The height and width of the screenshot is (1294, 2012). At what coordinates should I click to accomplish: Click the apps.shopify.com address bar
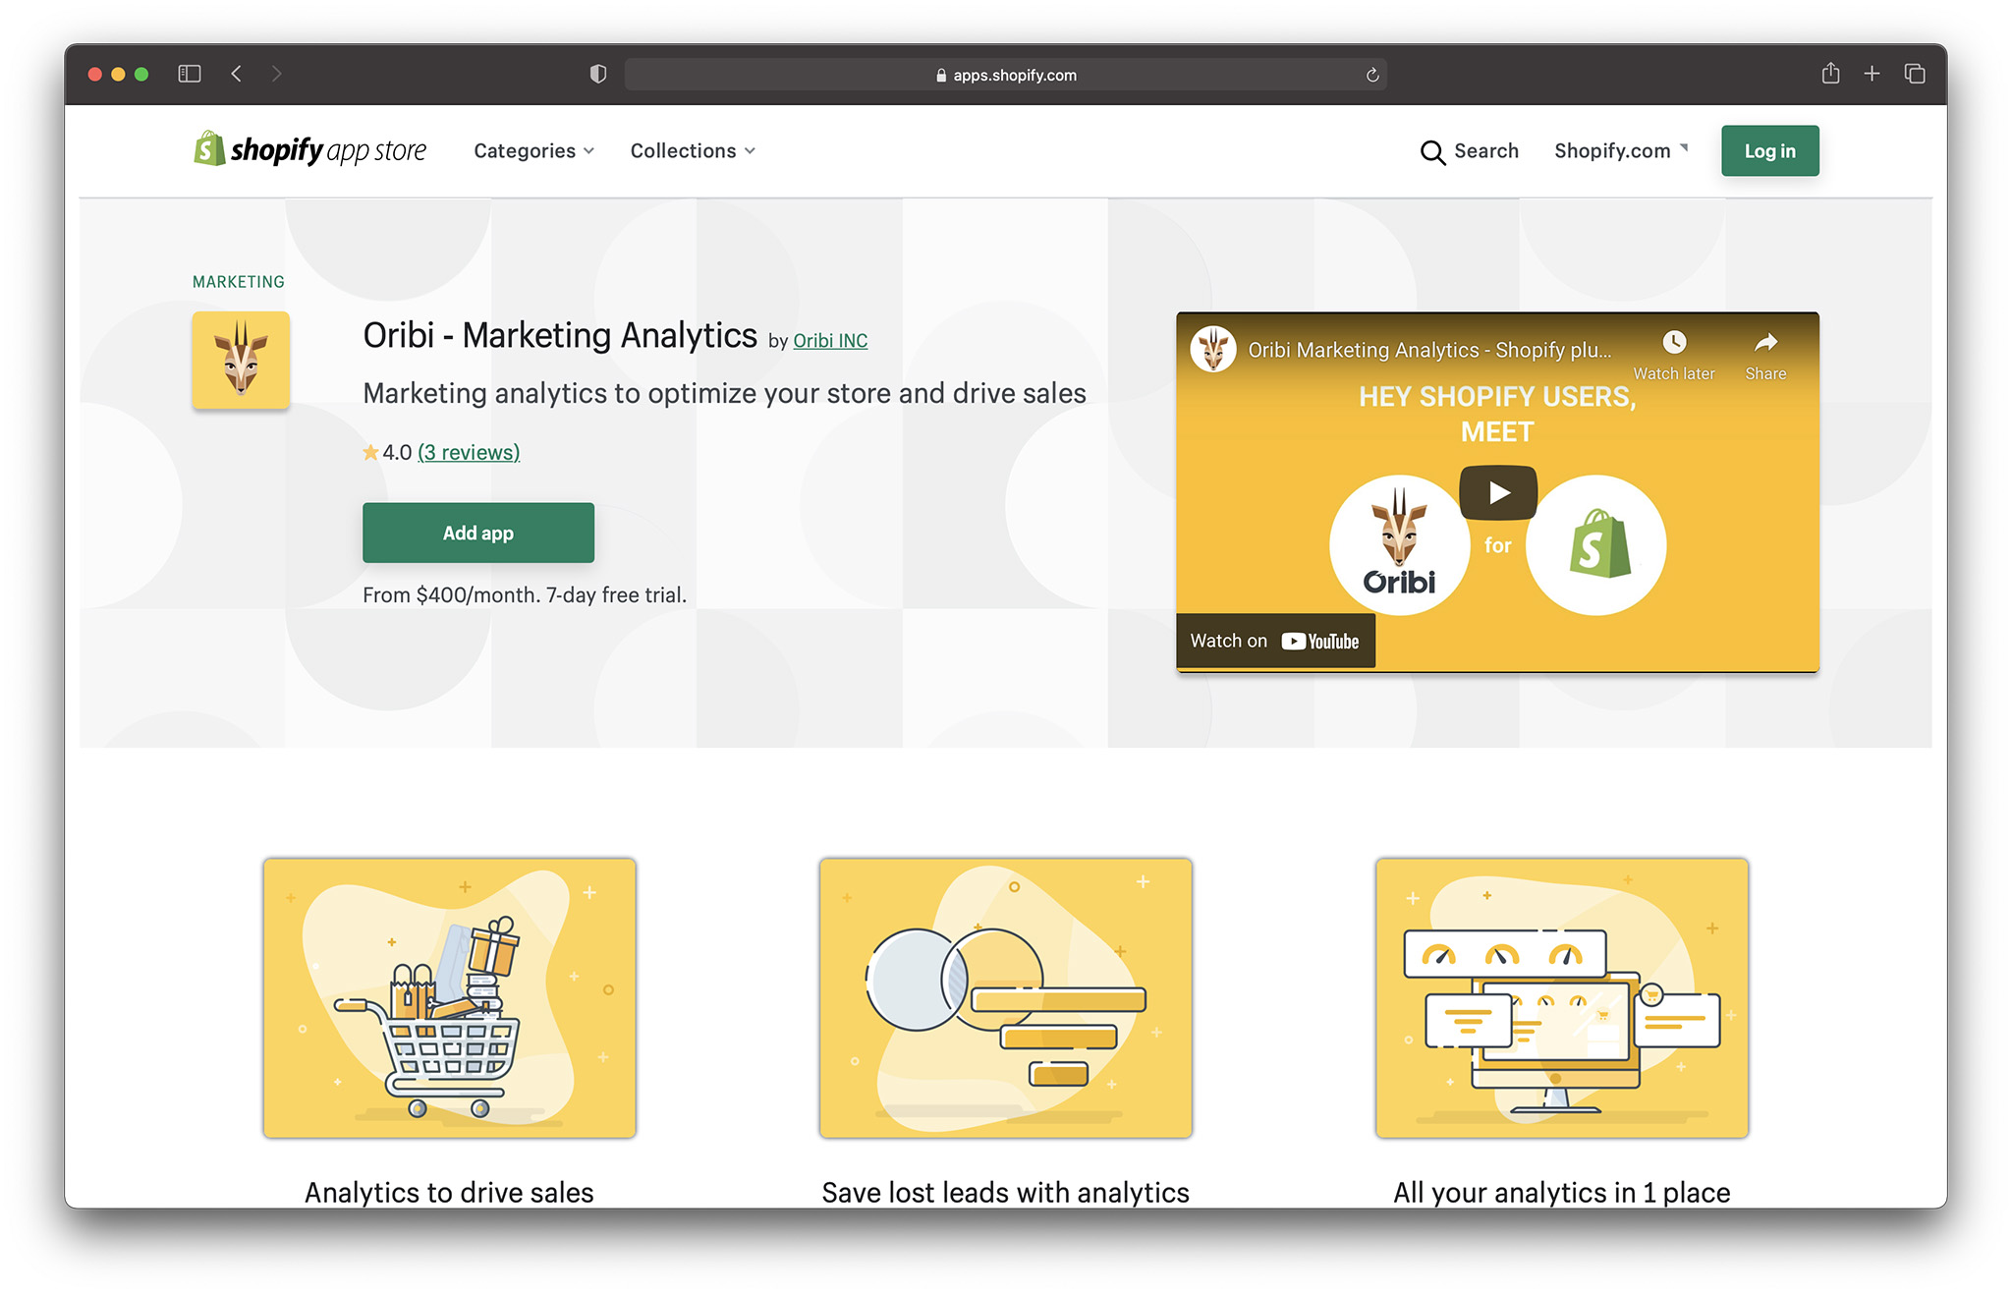[x=1005, y=75]
